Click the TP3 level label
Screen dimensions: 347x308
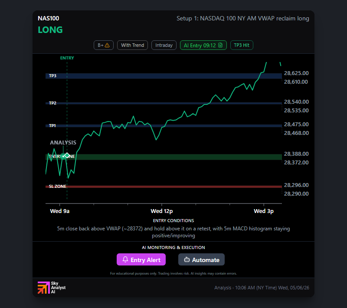pos(52,75)
